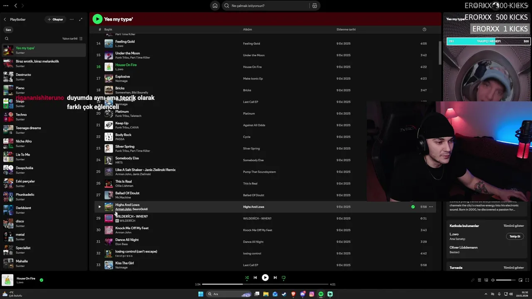Search within your library magnifier icon
Screen dimensions: 532x299
7,39
